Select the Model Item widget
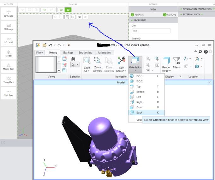This screenshot has height=180, width=215. pos(9,67)
